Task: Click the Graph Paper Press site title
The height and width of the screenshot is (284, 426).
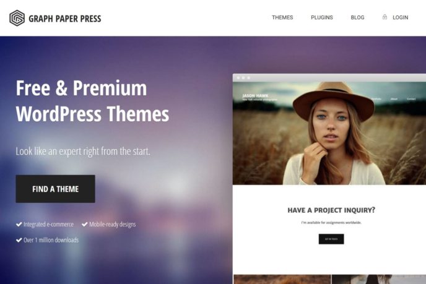Action: (64, 19)
